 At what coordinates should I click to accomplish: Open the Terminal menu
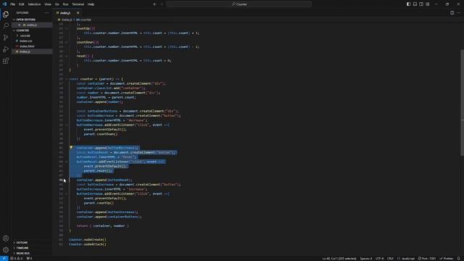pyautogui.click(x=78, y=4)
